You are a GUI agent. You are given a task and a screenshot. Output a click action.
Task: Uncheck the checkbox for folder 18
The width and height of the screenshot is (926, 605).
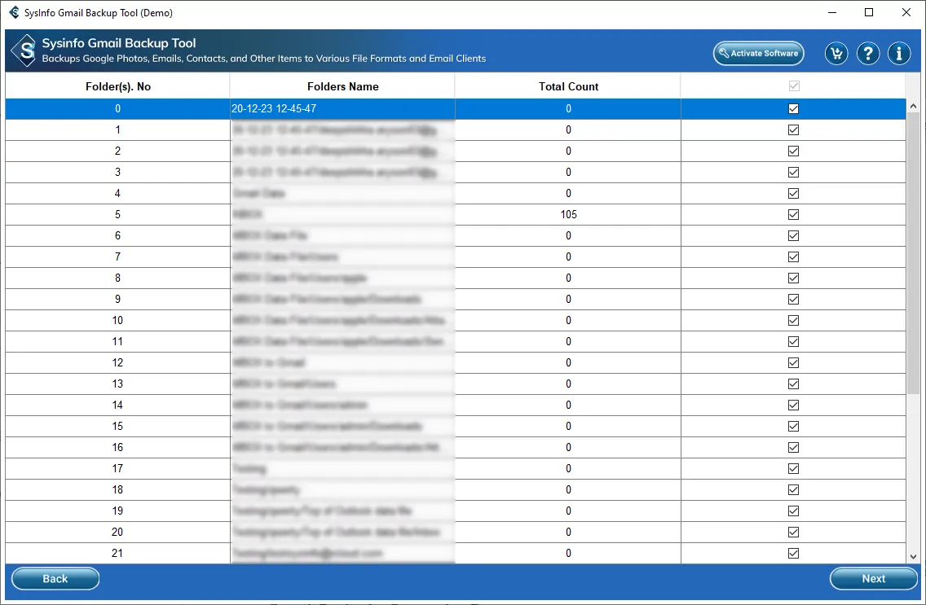coord(794,490)
